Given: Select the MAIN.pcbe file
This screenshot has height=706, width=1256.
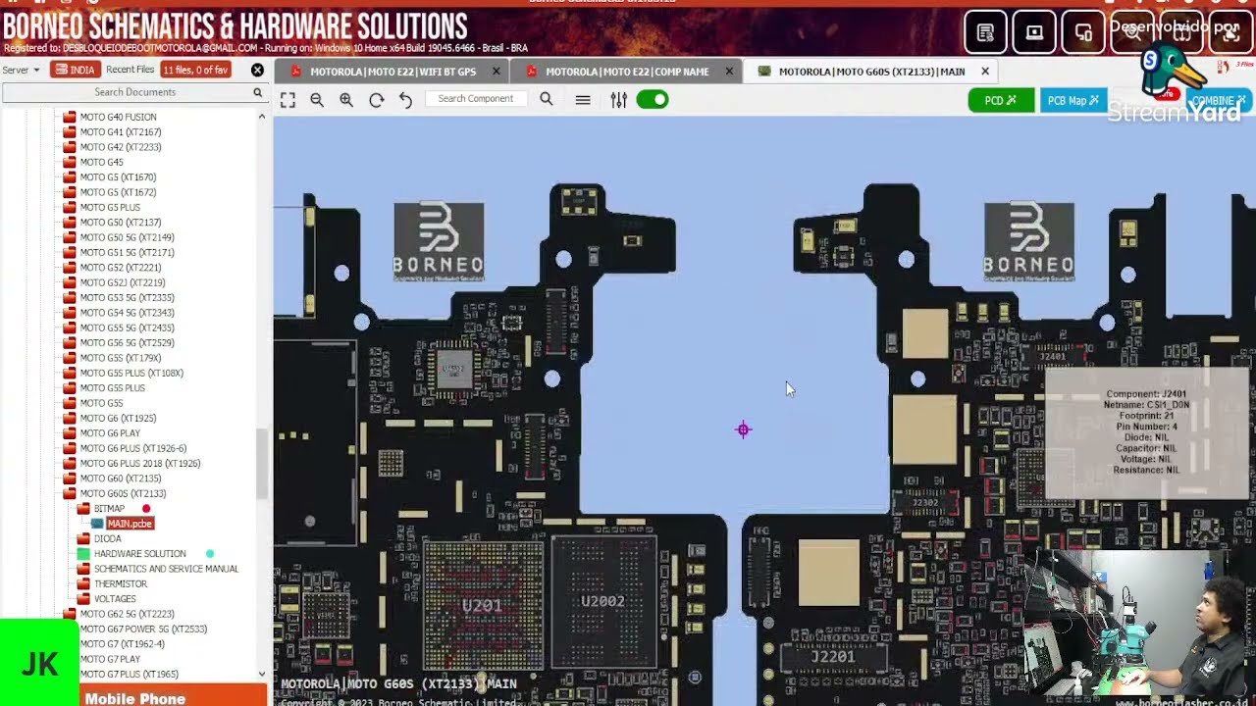Looking at the screenshot, I should click(x=130, y=524).
